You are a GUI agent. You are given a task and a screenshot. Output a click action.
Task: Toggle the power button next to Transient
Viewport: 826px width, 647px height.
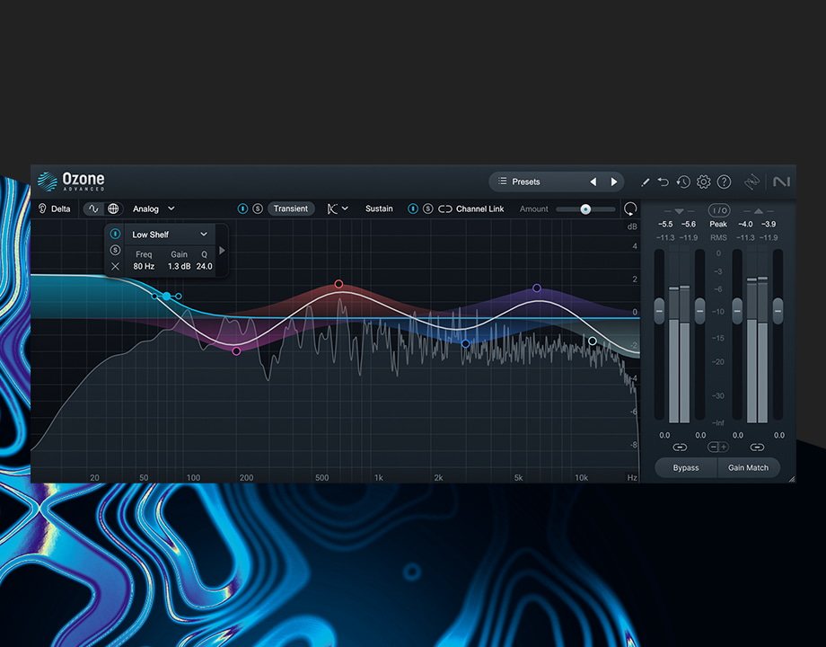point(243,208)
